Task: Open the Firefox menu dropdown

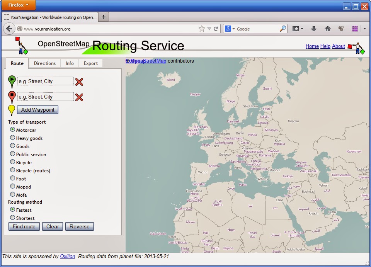Action: (x=19, y=5)
